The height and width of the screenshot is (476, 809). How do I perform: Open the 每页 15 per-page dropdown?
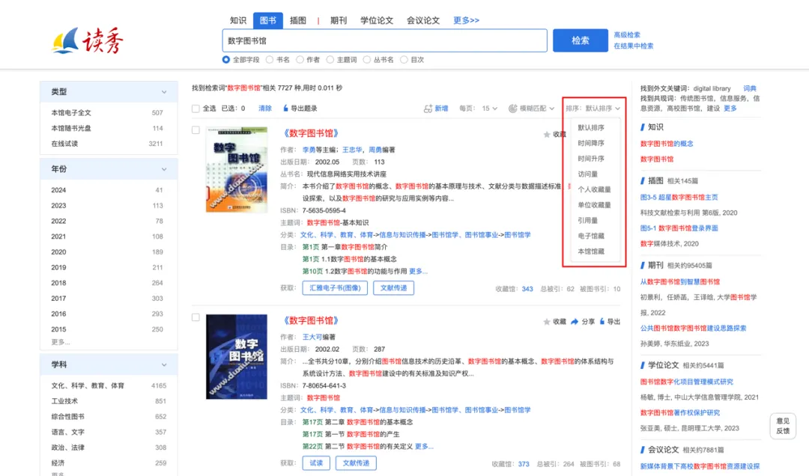coord(488,109)
